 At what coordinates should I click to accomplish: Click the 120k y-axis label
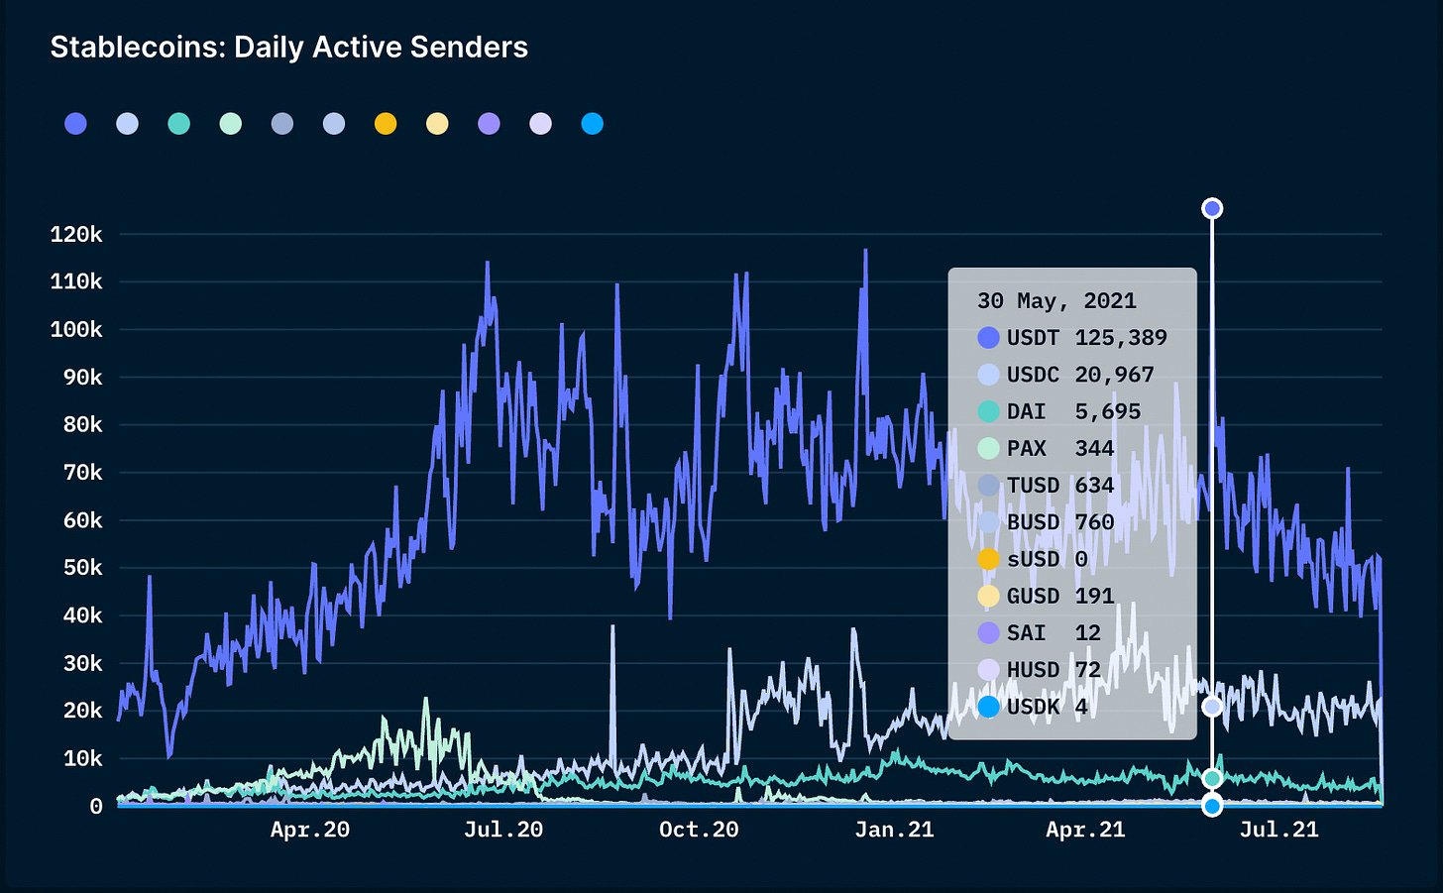point(76,235)
